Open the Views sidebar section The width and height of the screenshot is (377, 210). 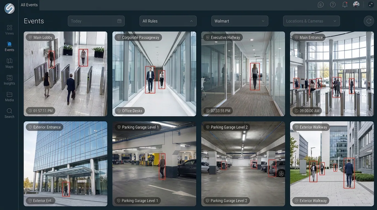[x=9, y=30]
